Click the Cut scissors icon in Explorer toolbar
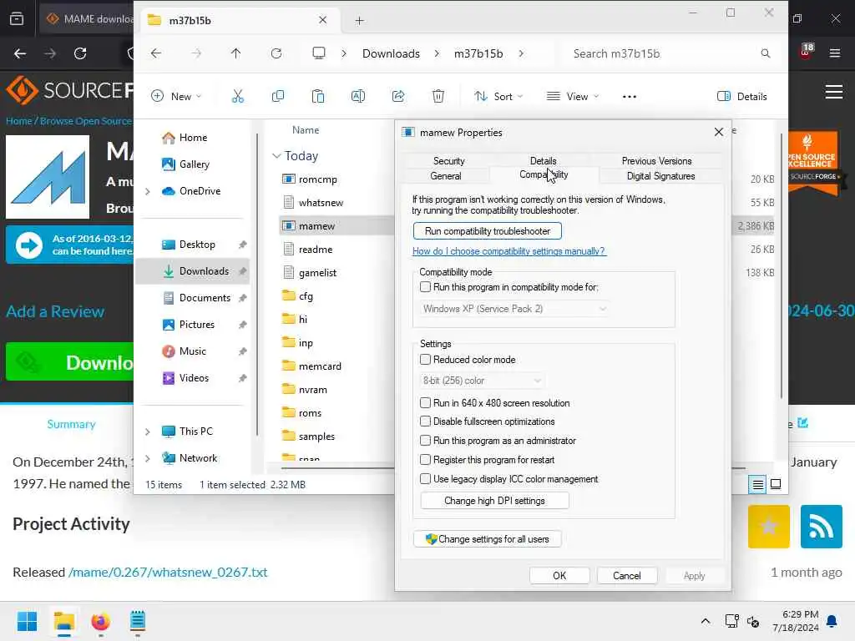855x641 pixels. click(238, 97)
